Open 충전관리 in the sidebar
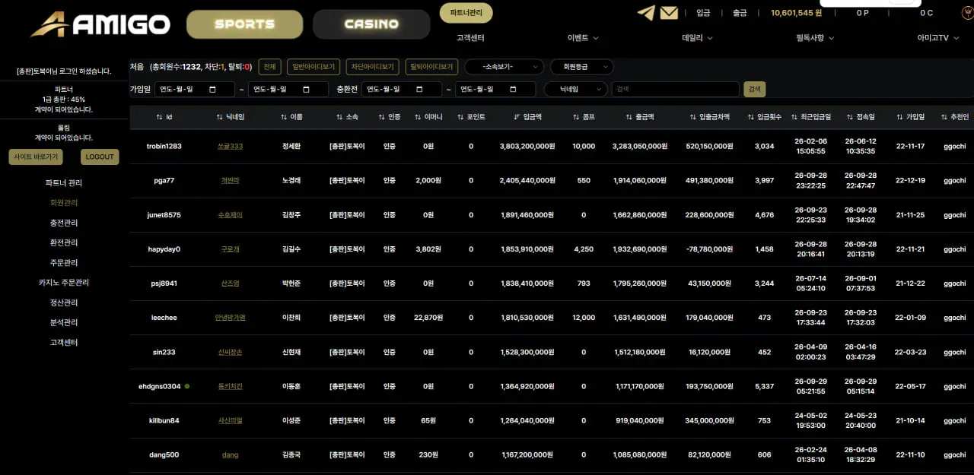 coord(64,223)
